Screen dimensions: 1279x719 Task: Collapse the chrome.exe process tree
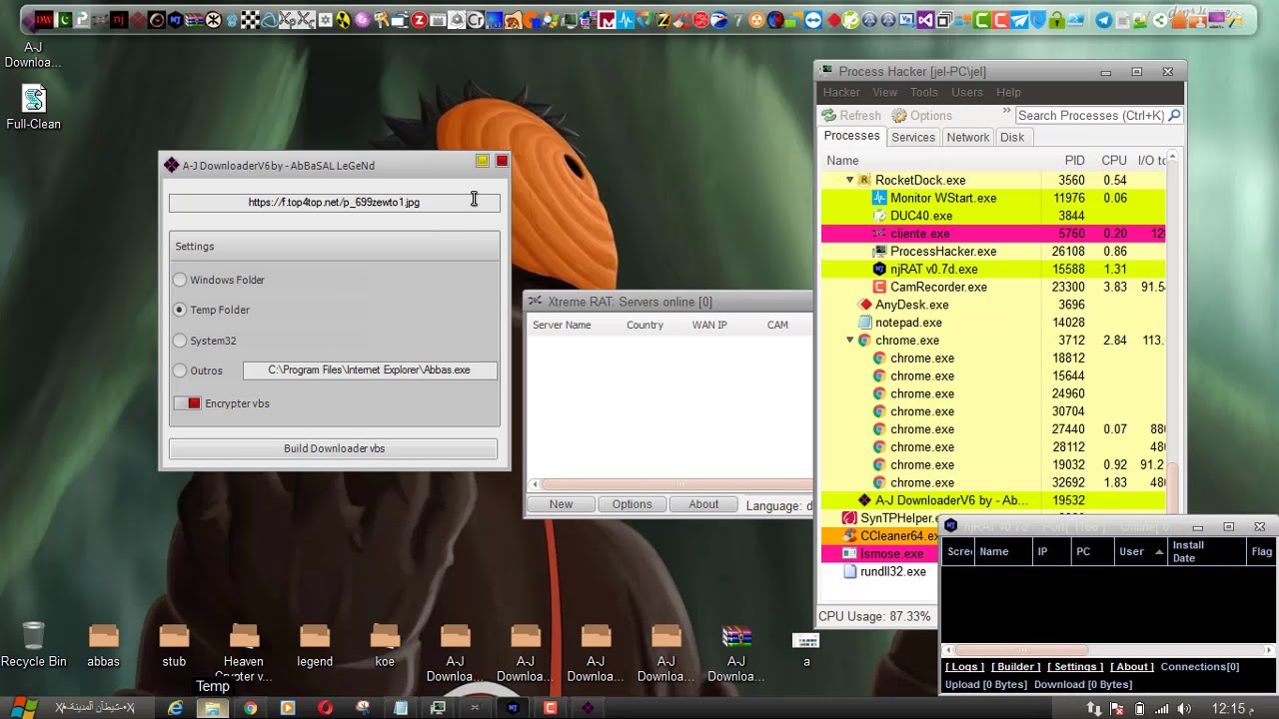point(850,340)
